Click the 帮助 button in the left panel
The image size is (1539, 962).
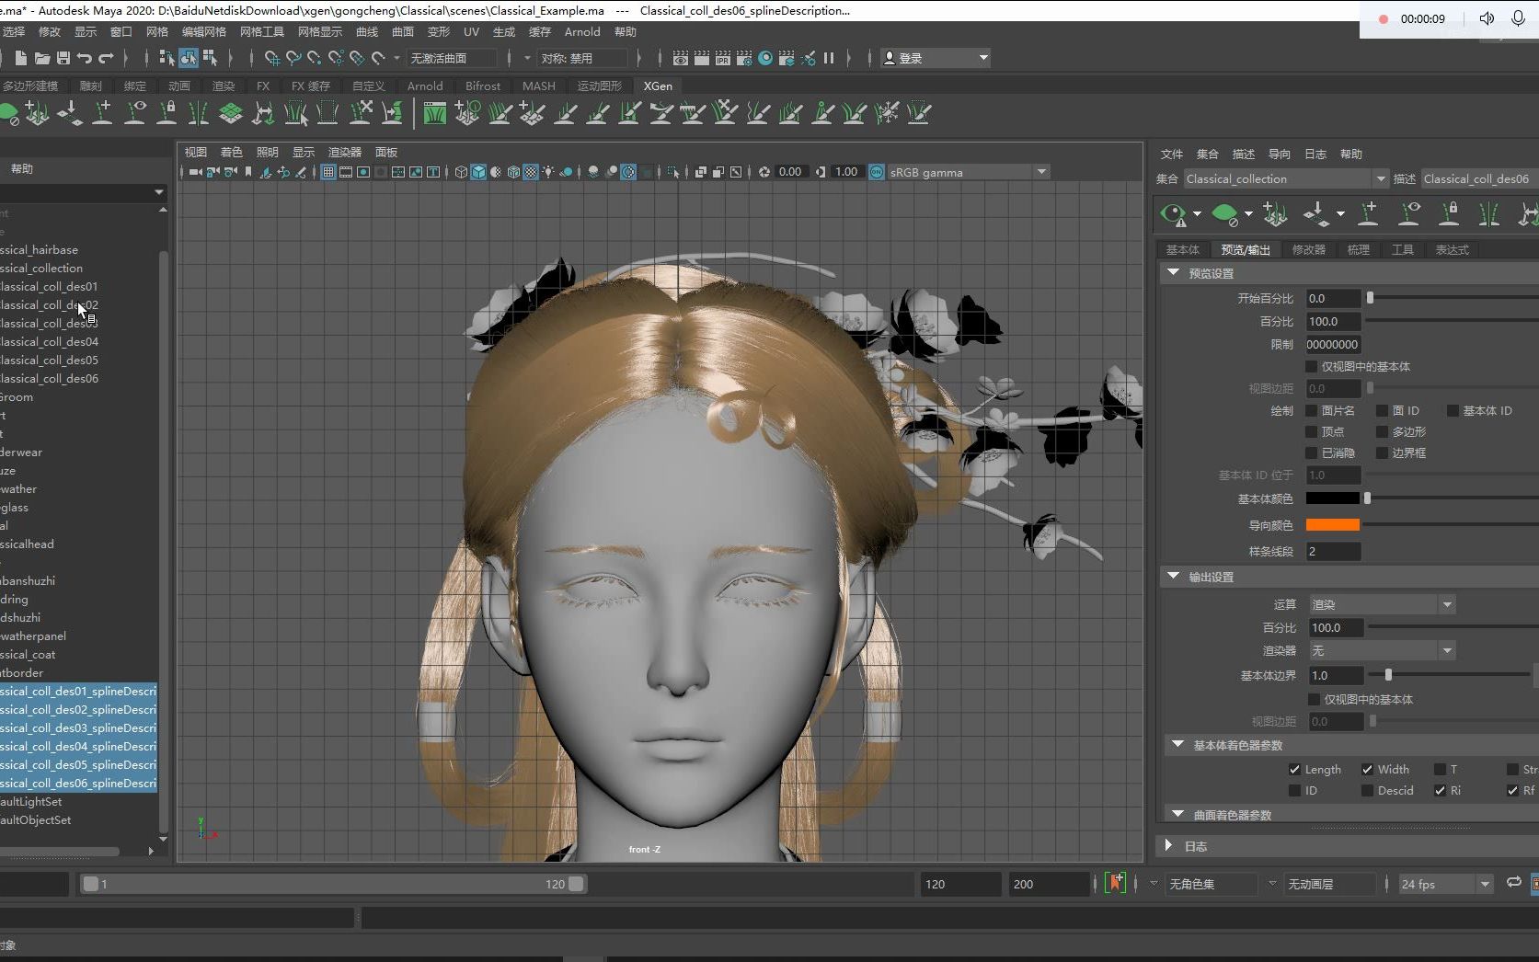click(21, 168)
